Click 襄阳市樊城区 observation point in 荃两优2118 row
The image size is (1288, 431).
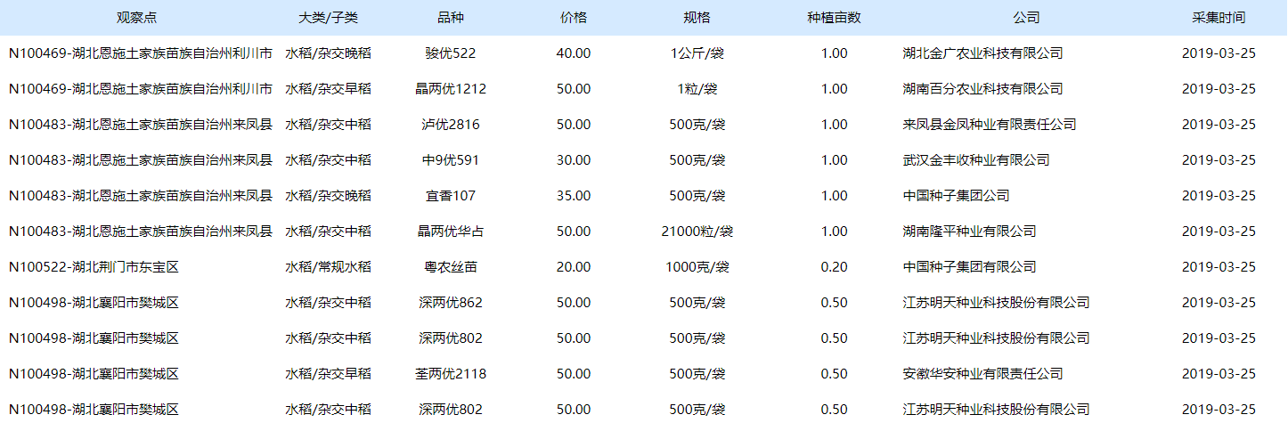pyautogui.click(x=94, y=374)
